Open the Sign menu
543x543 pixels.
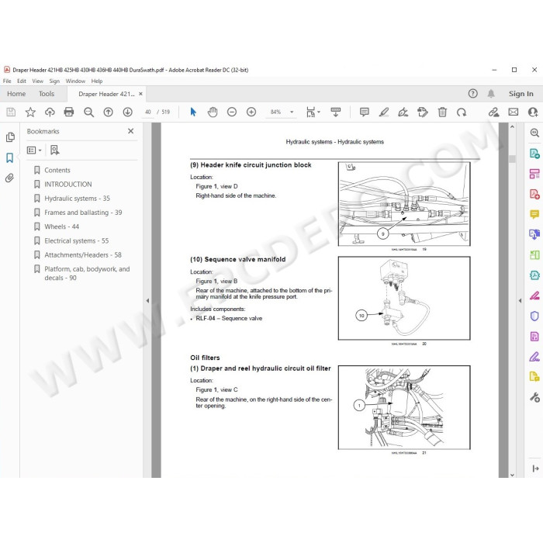pos(54,81)
